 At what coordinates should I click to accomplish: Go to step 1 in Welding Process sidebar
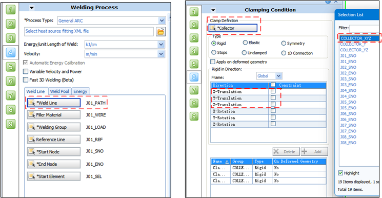10,10
